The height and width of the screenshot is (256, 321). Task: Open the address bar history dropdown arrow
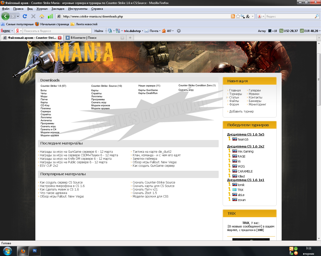coord(253,16)
